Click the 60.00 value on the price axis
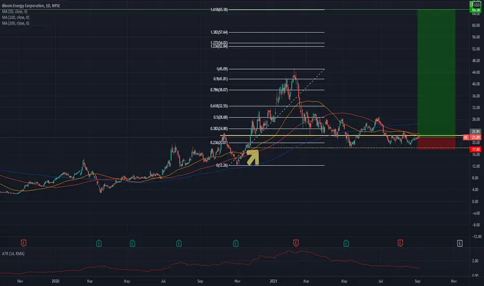 pos(476,25)
